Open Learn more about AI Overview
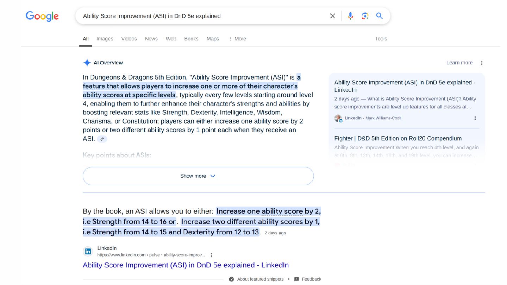This screenshot has height=285, width=507. tap(459, 63)
